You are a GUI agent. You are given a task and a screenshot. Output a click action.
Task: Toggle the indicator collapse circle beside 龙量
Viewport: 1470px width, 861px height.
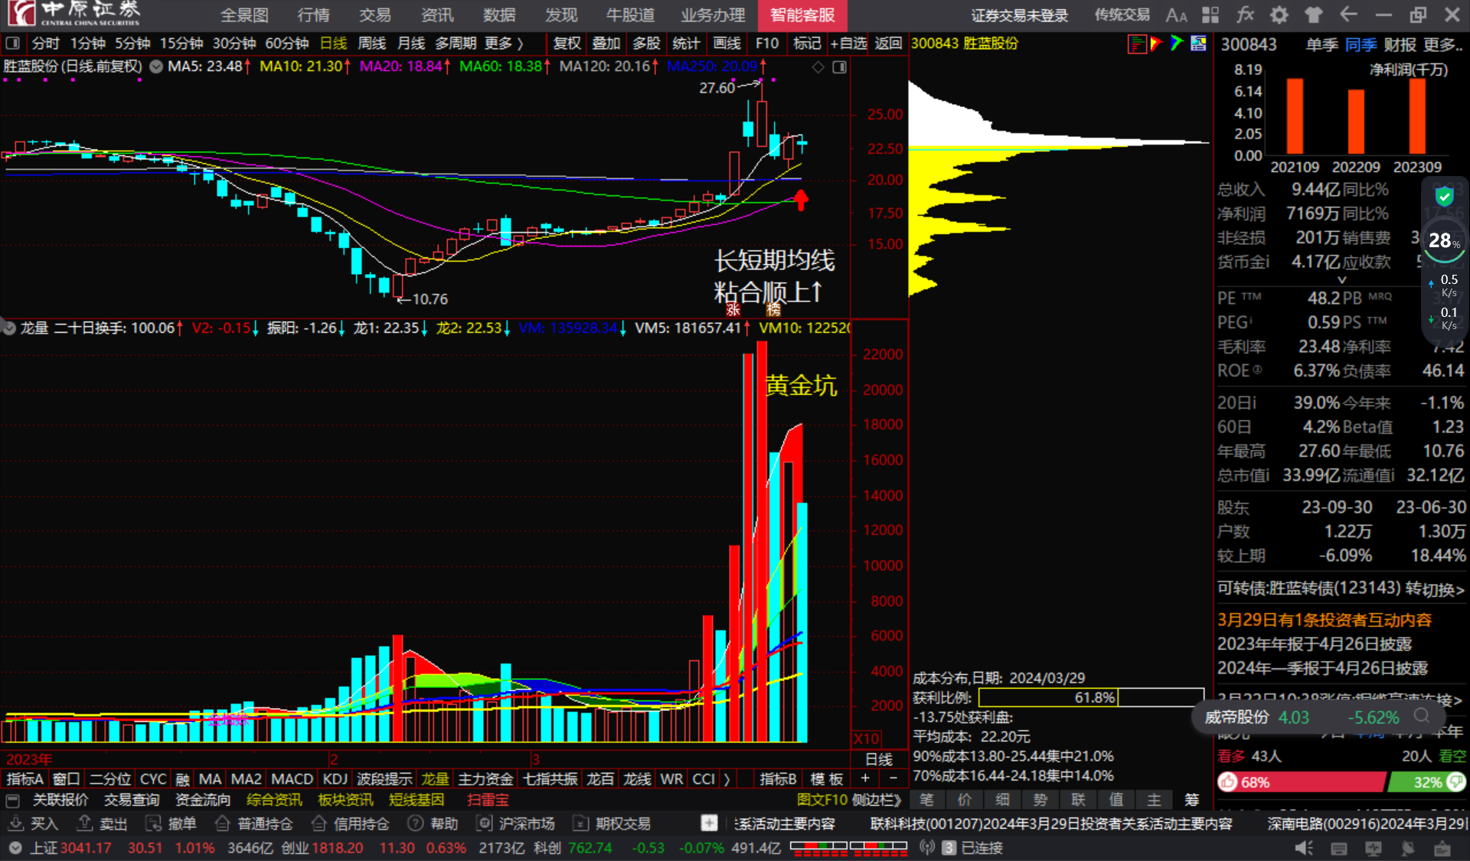coord(9,328)
